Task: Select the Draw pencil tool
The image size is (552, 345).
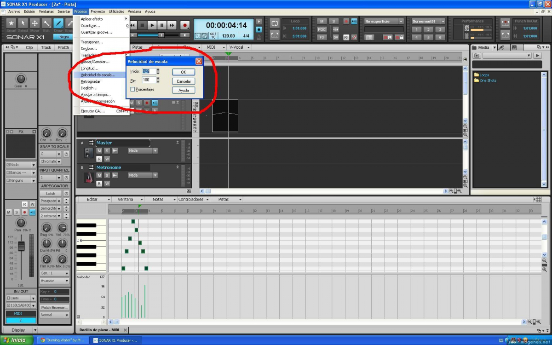Action: point(58,23)
